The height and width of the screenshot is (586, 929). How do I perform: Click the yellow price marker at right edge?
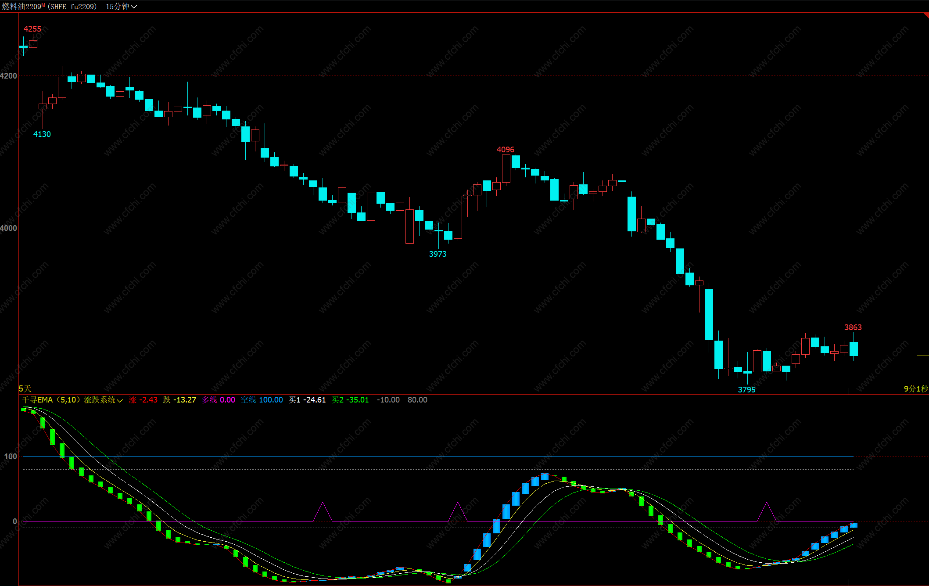[x=922, y=356]
